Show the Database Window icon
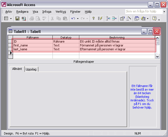This screenshot has width=168, height=137. pyautogui.click(x=137, y=19)
